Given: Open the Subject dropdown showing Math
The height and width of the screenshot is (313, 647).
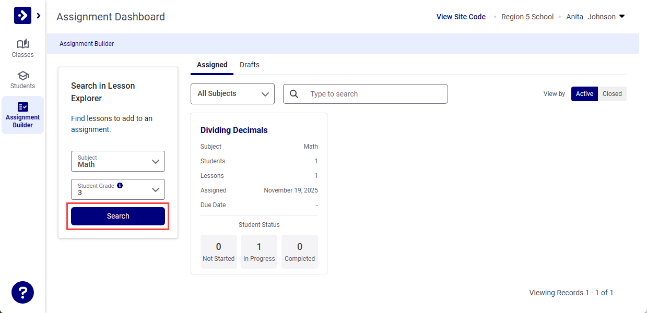Looking at the screenshot, I should click(117, 161).
